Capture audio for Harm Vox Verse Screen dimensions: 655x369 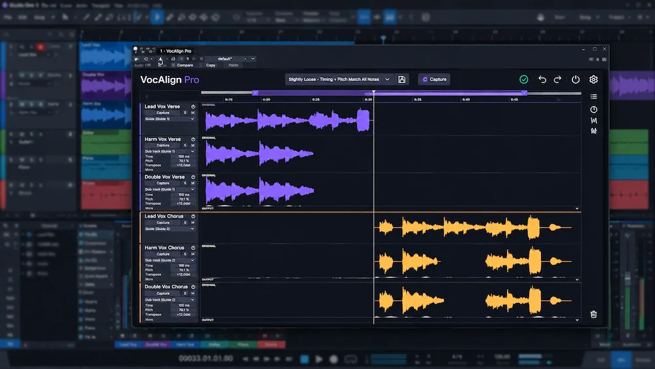[x=163, y=145]
